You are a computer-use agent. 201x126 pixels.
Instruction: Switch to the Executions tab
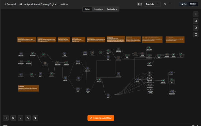[98, 9]
